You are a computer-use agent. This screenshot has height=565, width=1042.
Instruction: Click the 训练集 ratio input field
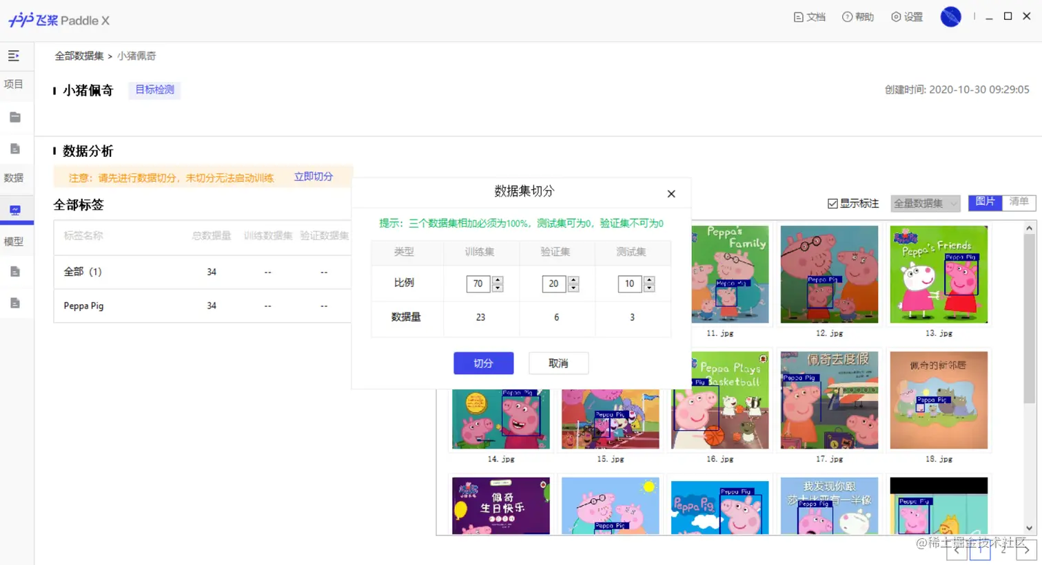click(x=478, y=284)
